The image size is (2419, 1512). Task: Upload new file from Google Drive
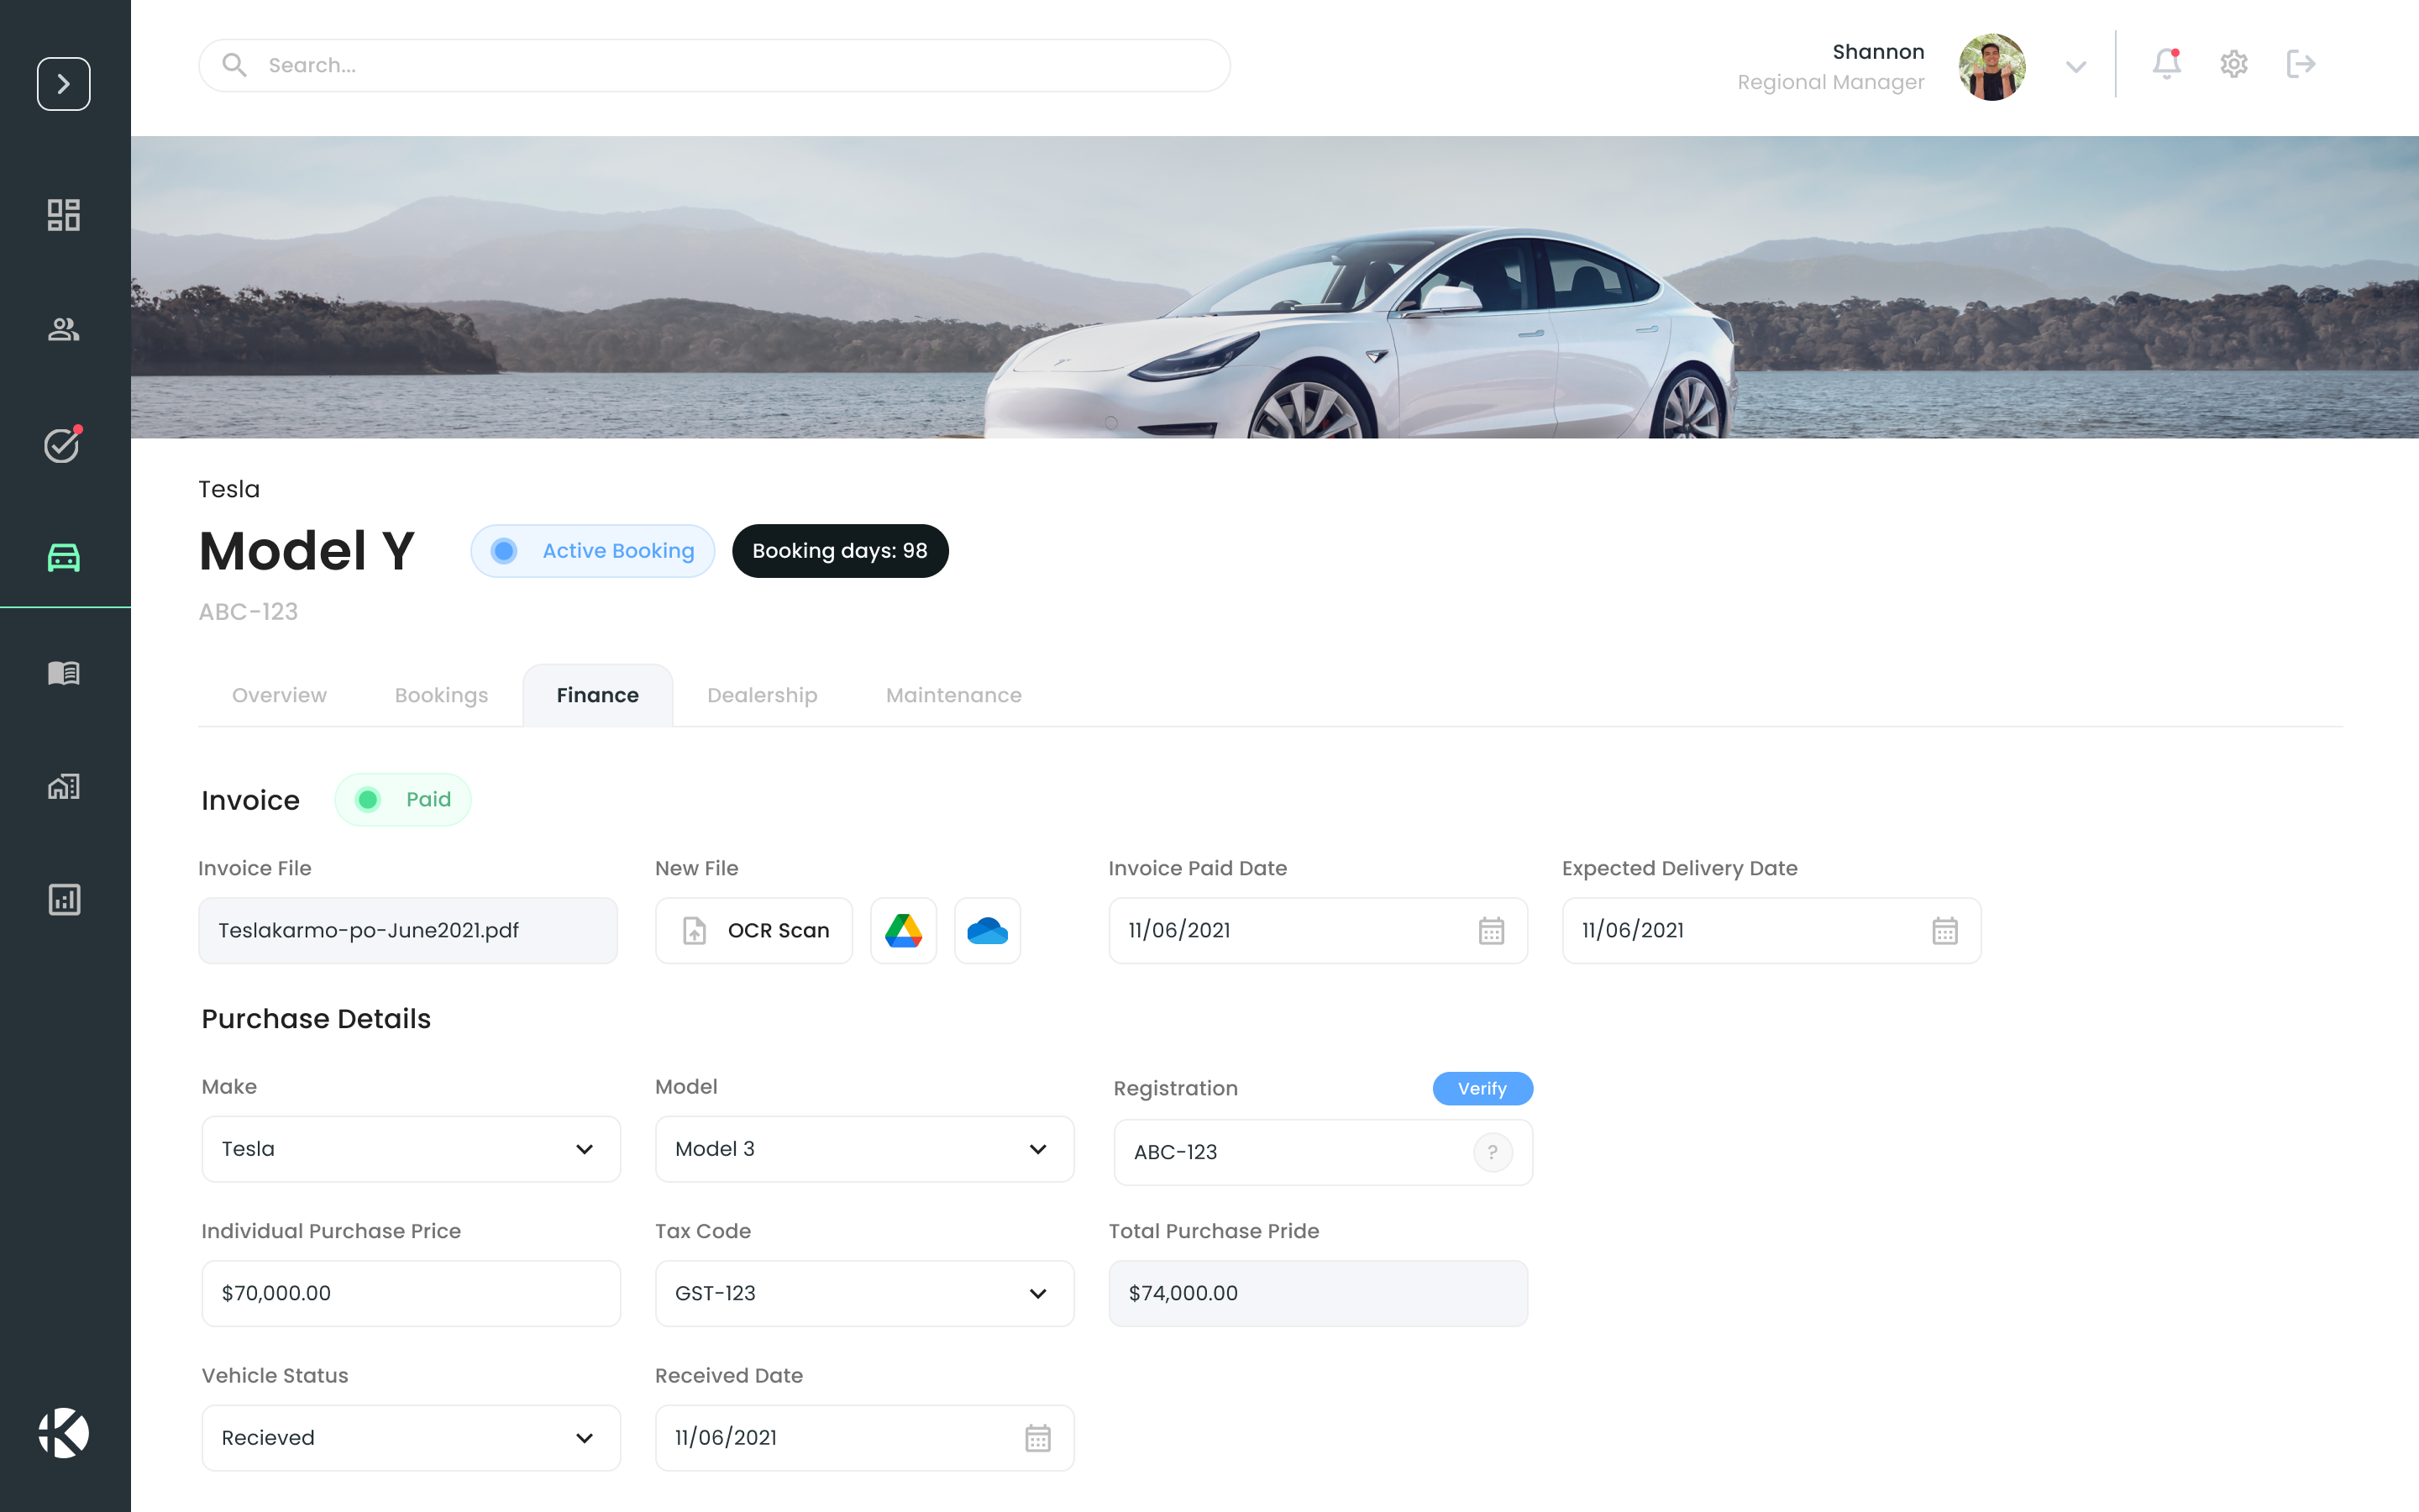tap(903, 930)
